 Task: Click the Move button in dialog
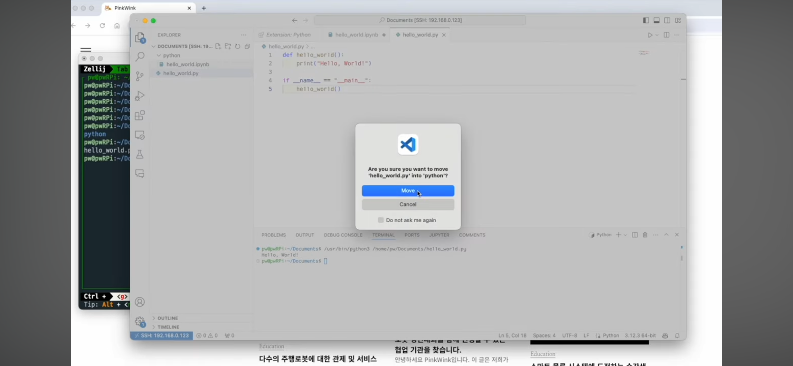[408, 191]
